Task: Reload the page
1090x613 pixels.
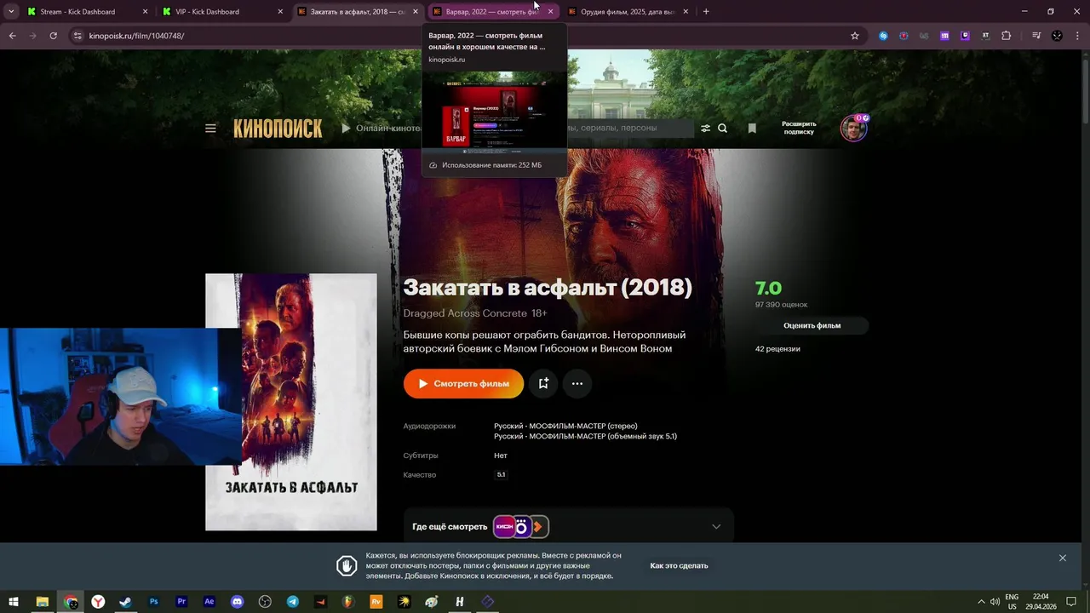Action: (x=53, y=36)
